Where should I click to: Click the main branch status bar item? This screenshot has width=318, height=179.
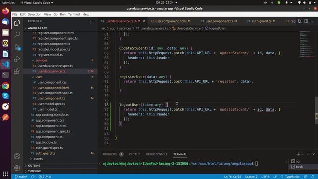(x=21, y=177)
